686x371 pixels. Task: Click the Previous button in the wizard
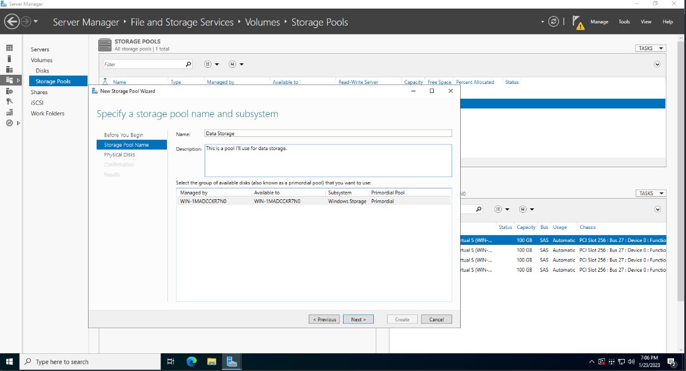324,319
